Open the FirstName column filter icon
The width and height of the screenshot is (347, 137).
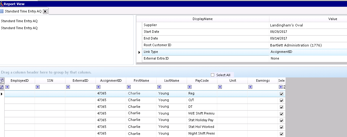pyautogui.click(x=129, y=87)
